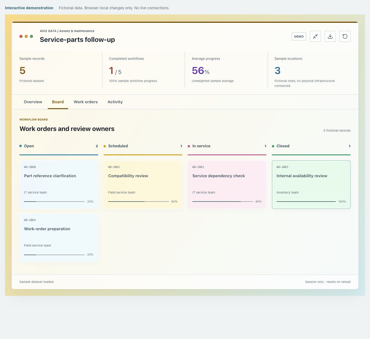The image size is (370, 339).
Task: Click the Completed workflows value 1 / 5
Action: coord(115,71)
